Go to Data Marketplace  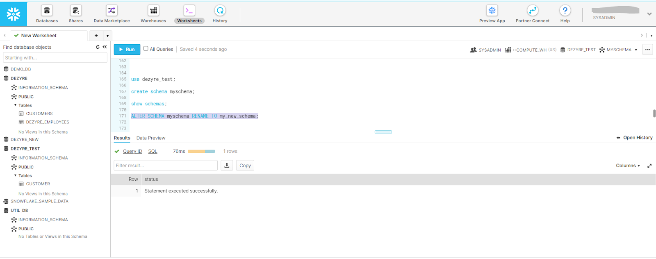112,11
